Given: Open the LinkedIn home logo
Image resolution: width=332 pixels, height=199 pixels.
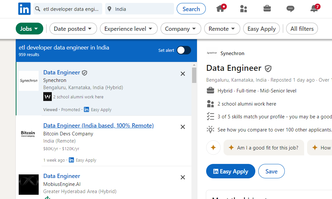Looking at the screenshot, I should (24, 9).
